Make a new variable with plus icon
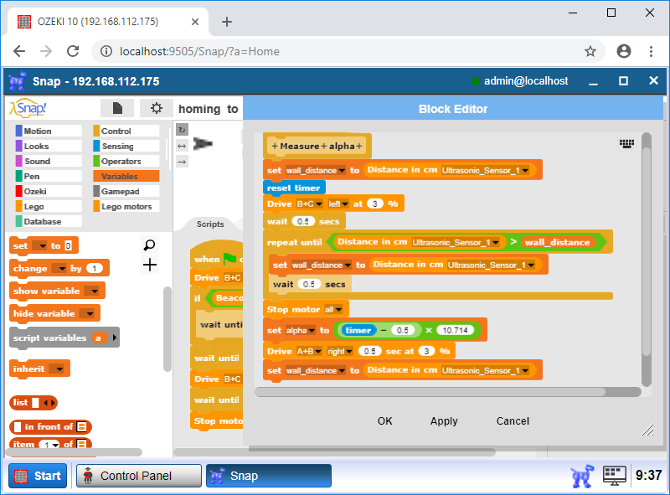This screenshot has width=670, height=495. click(x=150, y=265)
